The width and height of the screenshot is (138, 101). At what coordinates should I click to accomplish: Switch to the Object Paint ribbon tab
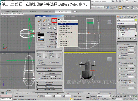pos(63,11)
